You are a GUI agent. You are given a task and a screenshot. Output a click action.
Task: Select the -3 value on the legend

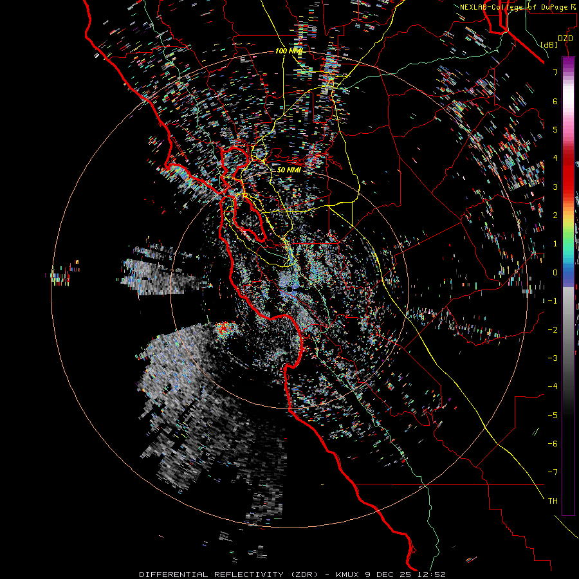(x=553, y=358)
